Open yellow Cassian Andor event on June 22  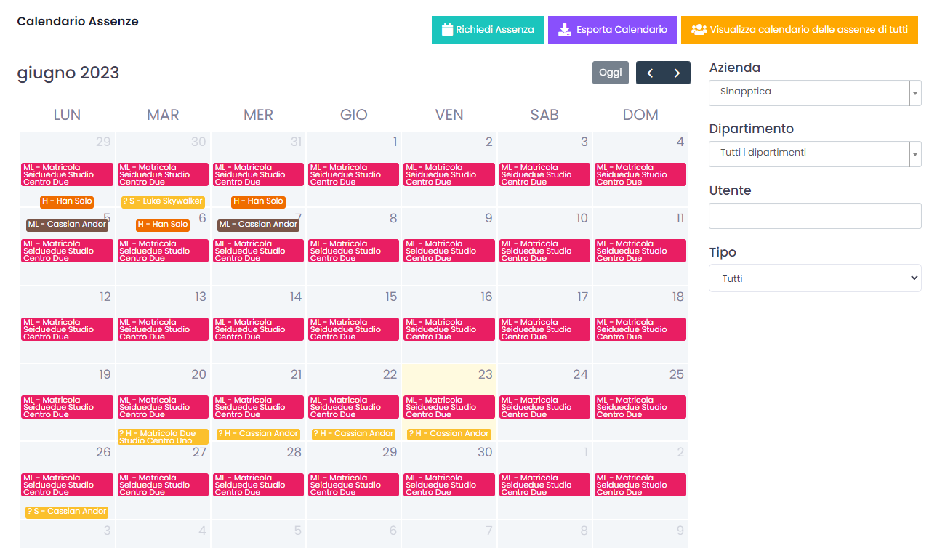353,434
